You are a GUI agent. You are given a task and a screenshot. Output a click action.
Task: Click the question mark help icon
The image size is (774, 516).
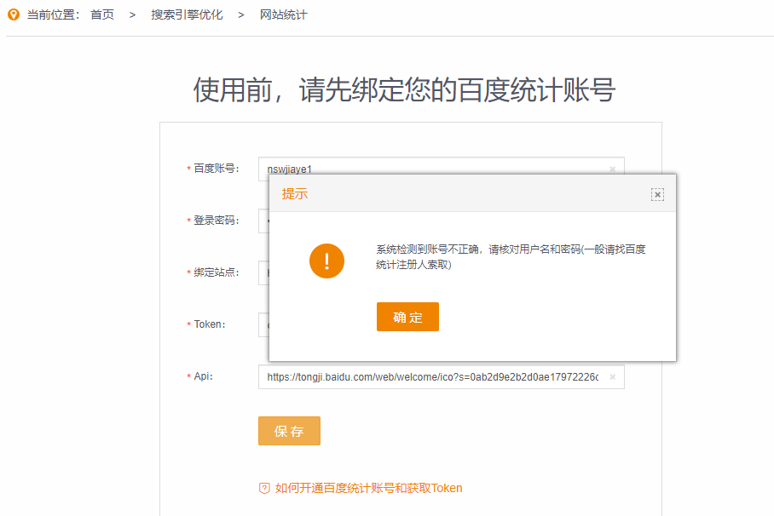coord(264,489)
